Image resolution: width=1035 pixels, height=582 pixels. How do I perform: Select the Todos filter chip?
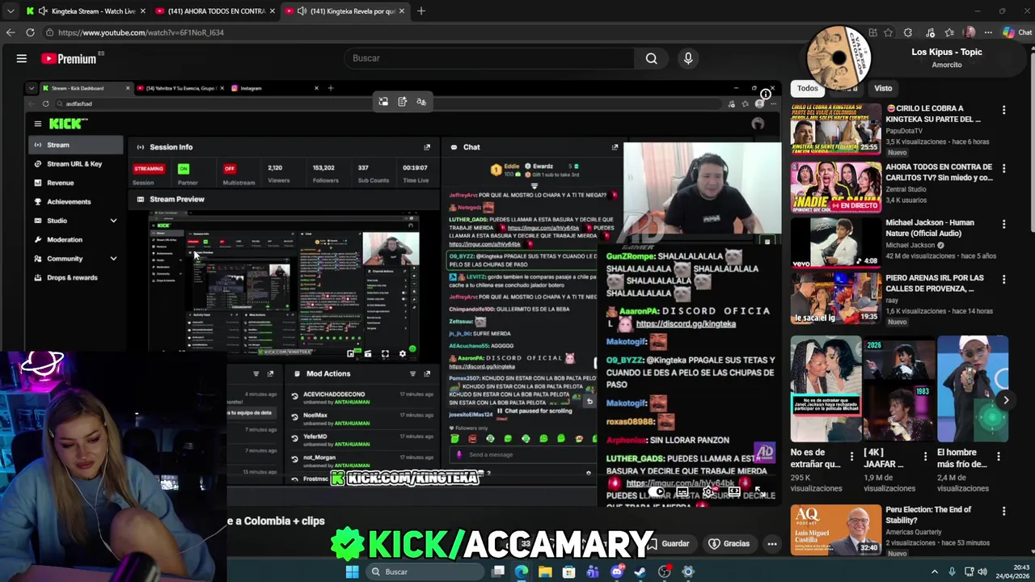(807, 88)
